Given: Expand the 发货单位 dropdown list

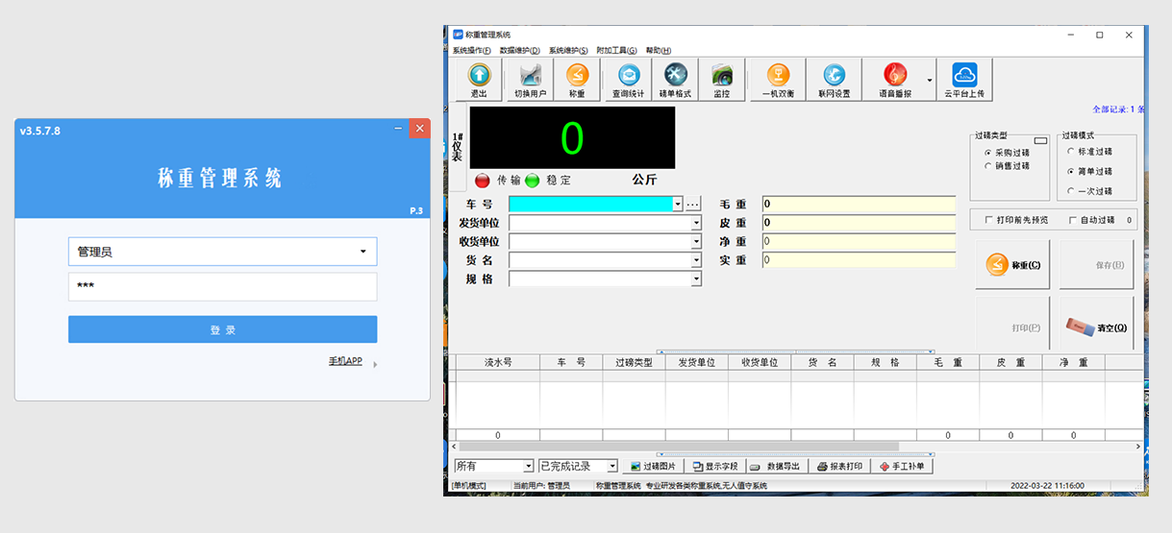Looking at the screenshot, I should (696, 223).
